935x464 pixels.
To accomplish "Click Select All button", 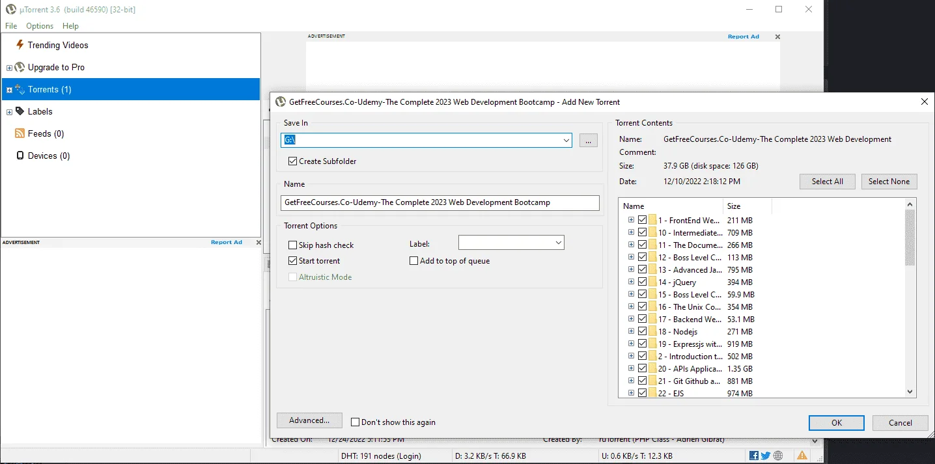I will click(828, 182).
